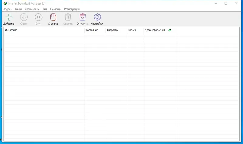This screenshot has height=144, width=243.
Task: Open Настройки gear icon
Action: click(97, 17)
